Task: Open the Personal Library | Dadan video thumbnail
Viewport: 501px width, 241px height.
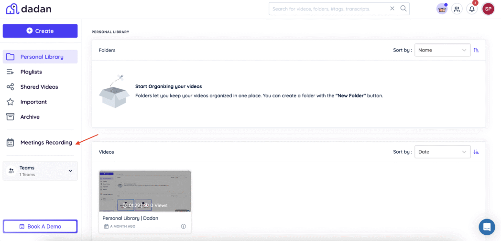Action: pos(145,191)
